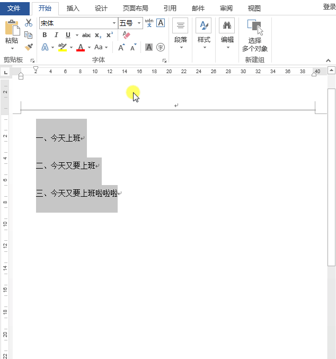Switch to the 引用 tab
This screenshot has height=359, width=336.
(x=170, y=8)
